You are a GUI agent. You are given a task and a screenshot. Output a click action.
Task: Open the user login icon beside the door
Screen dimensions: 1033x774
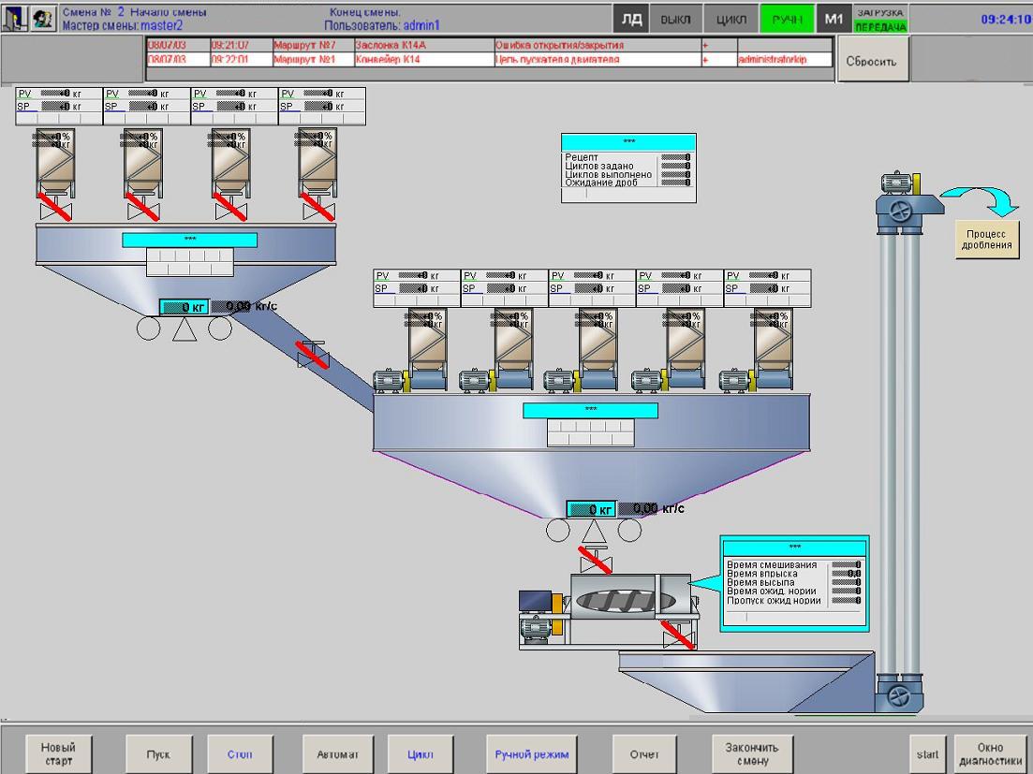click(x=43, y=20)
